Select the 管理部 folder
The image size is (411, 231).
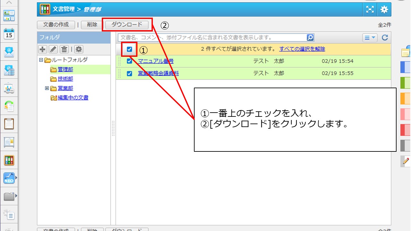(66, 69)
